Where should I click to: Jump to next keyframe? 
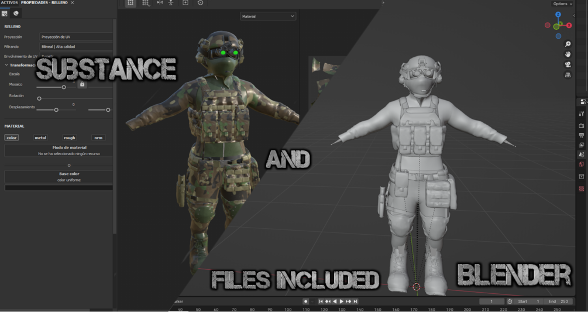pos(348,301)
